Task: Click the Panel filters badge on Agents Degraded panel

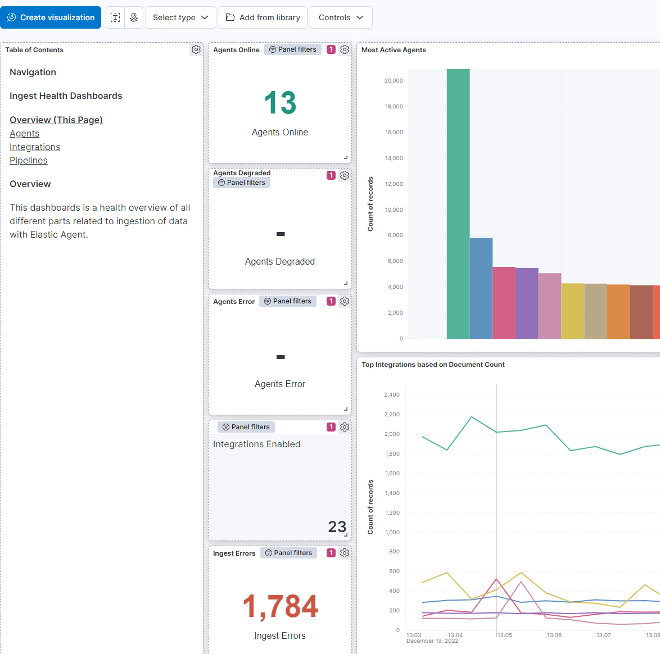Action: pos(242,182)
